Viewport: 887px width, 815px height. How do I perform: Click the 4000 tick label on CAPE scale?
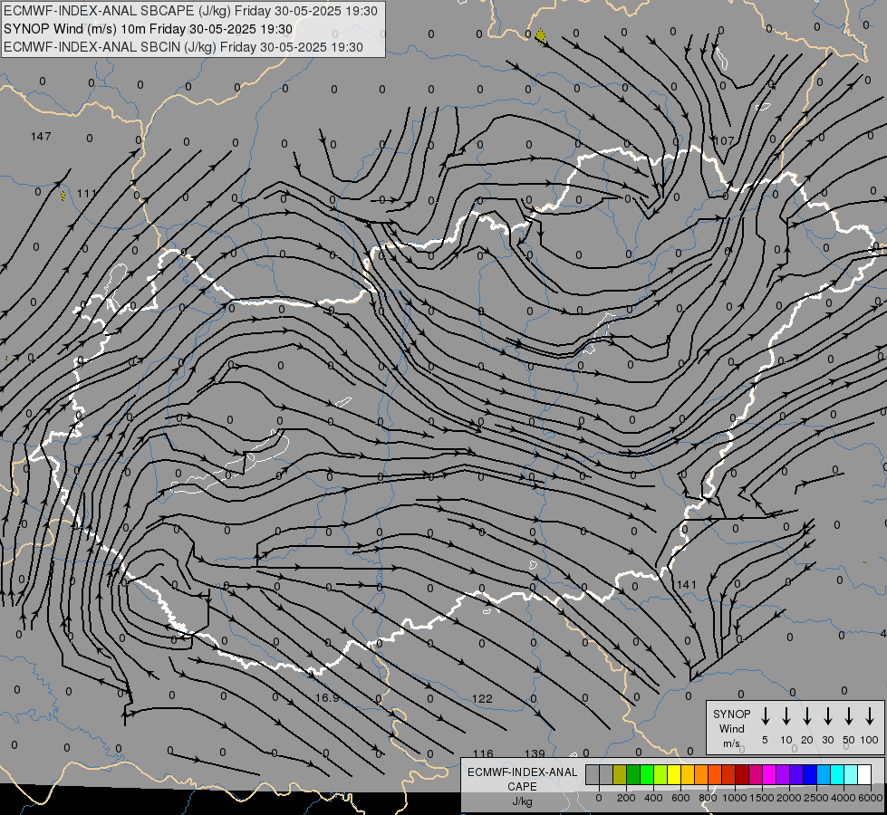(844, 798)
